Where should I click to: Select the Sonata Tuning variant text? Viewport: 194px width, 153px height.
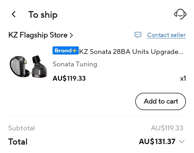tap(75, 64)
